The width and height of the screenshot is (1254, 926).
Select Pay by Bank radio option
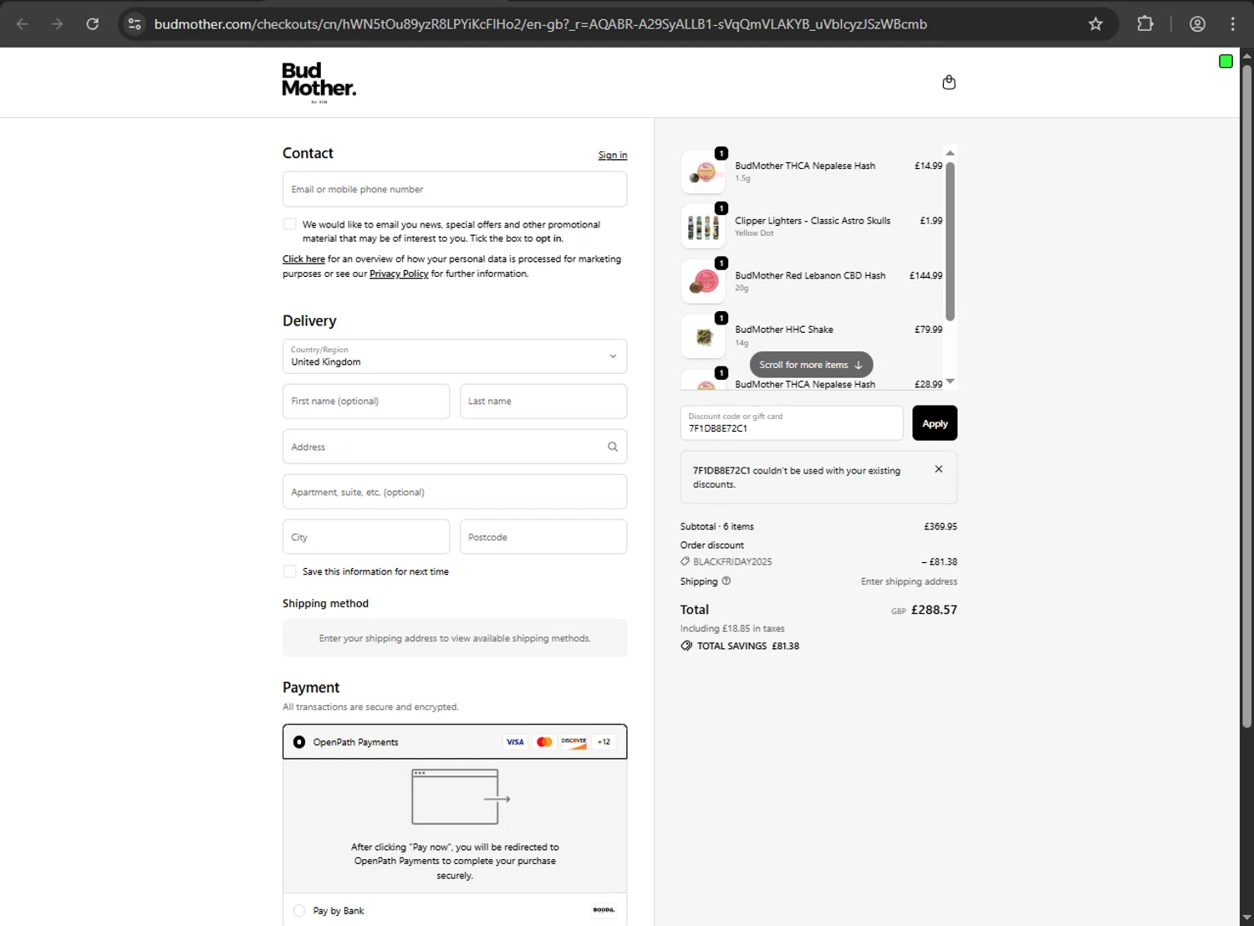pyautogui.click(x=299, y=911)
